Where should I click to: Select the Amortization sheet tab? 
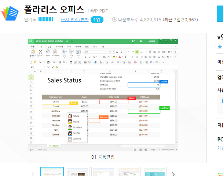click(54, 146)
